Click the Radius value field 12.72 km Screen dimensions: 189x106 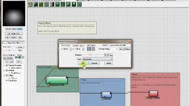point(108,55)
